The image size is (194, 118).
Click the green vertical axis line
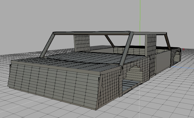tap(140, 17)
